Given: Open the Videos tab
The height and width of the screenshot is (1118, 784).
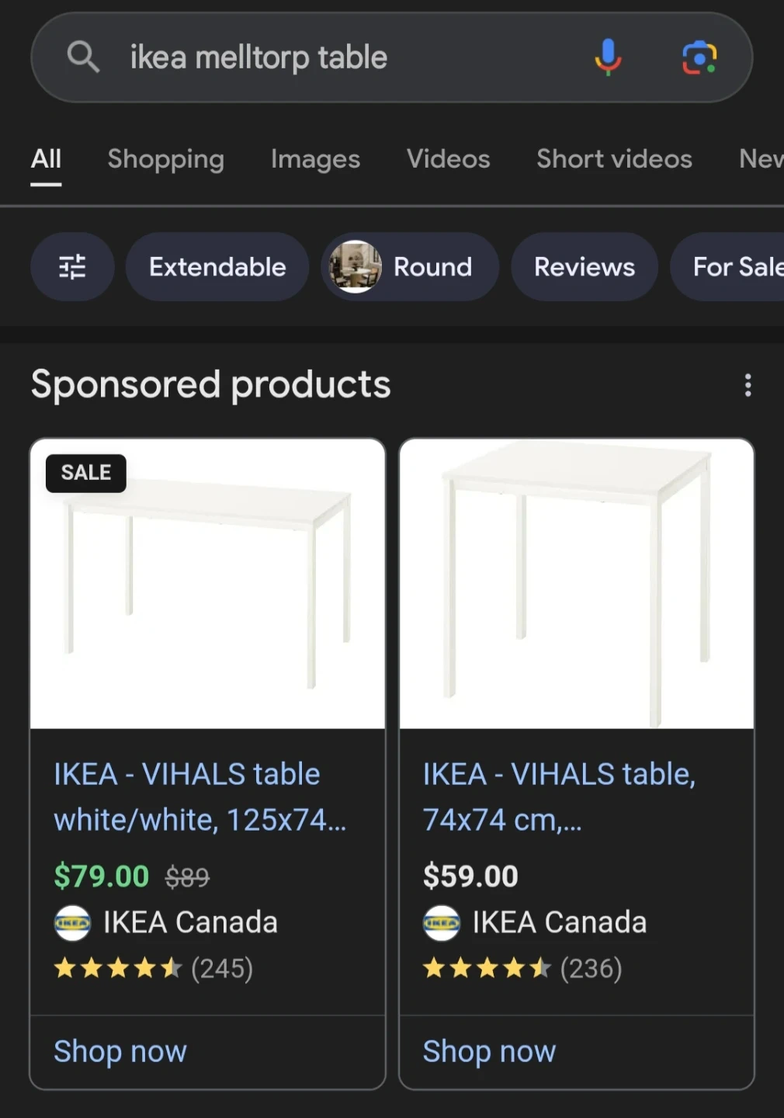Looking at the screenshot, I should tap(449, 159).
